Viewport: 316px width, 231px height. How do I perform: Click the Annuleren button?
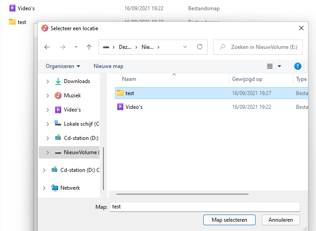point(281,220)
